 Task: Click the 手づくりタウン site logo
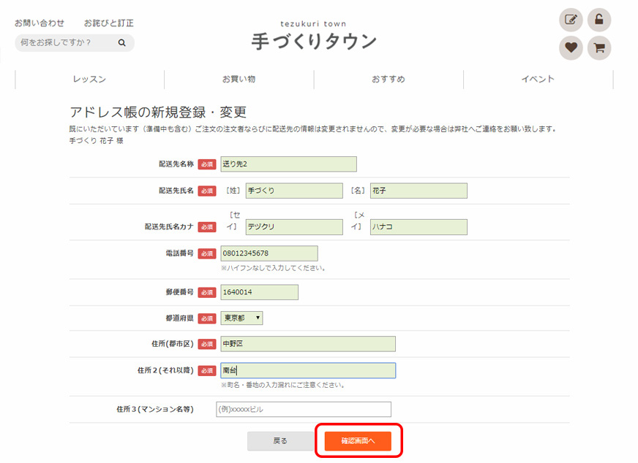pos(314,37)
